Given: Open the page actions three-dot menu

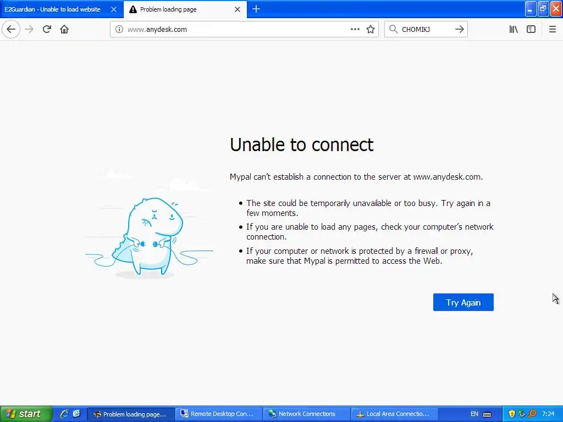Looking at the screenshot, I should [x=355, y=30].
